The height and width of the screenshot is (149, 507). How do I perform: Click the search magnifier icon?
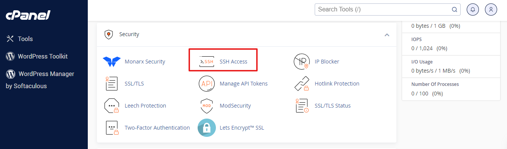click(455, 10)
